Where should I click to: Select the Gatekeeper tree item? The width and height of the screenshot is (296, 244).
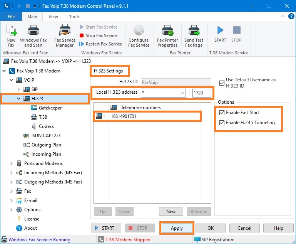point(50,108)
